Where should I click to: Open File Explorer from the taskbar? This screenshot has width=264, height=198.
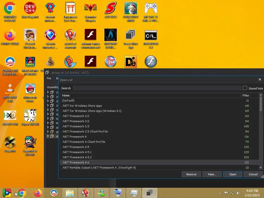pos(70,193)
